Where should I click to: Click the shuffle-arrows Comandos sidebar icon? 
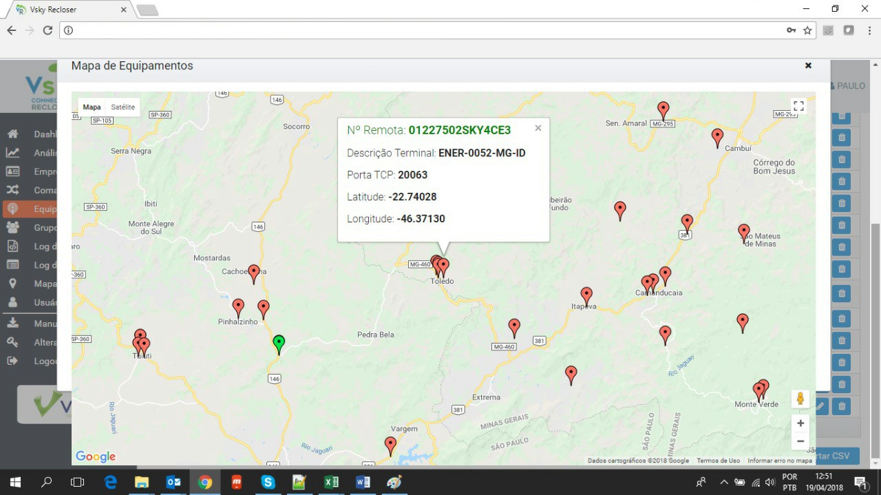[x=12, y=190]
